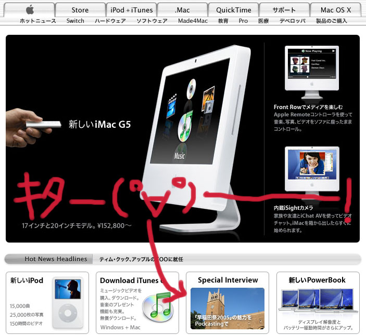
Task: Click the 内蔵iSightカメラ heading
Action: [x=294, y=208]
